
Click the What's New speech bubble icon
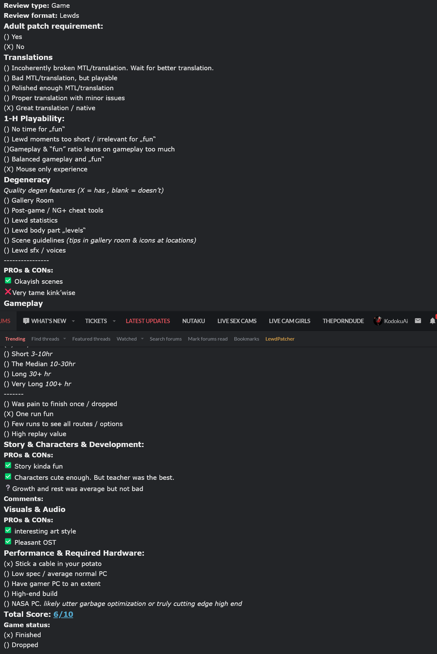tap(26, 321)
